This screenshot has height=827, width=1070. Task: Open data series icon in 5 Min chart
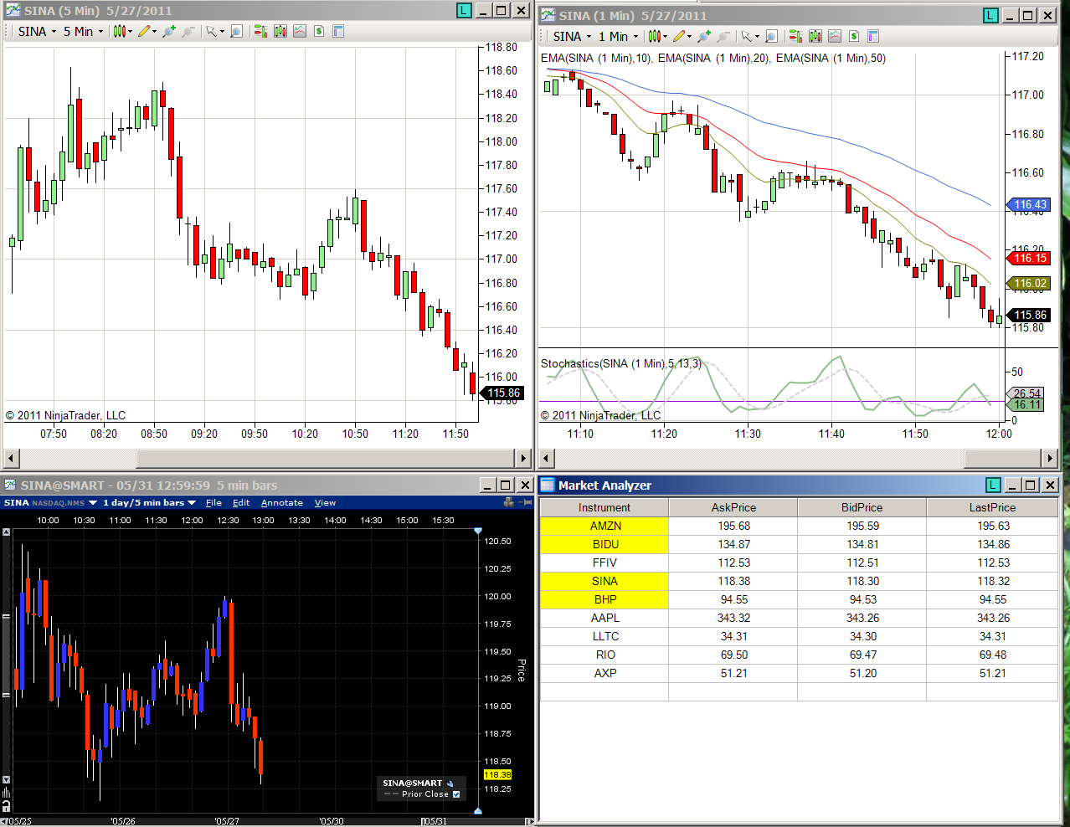click(x=280, y=31)
